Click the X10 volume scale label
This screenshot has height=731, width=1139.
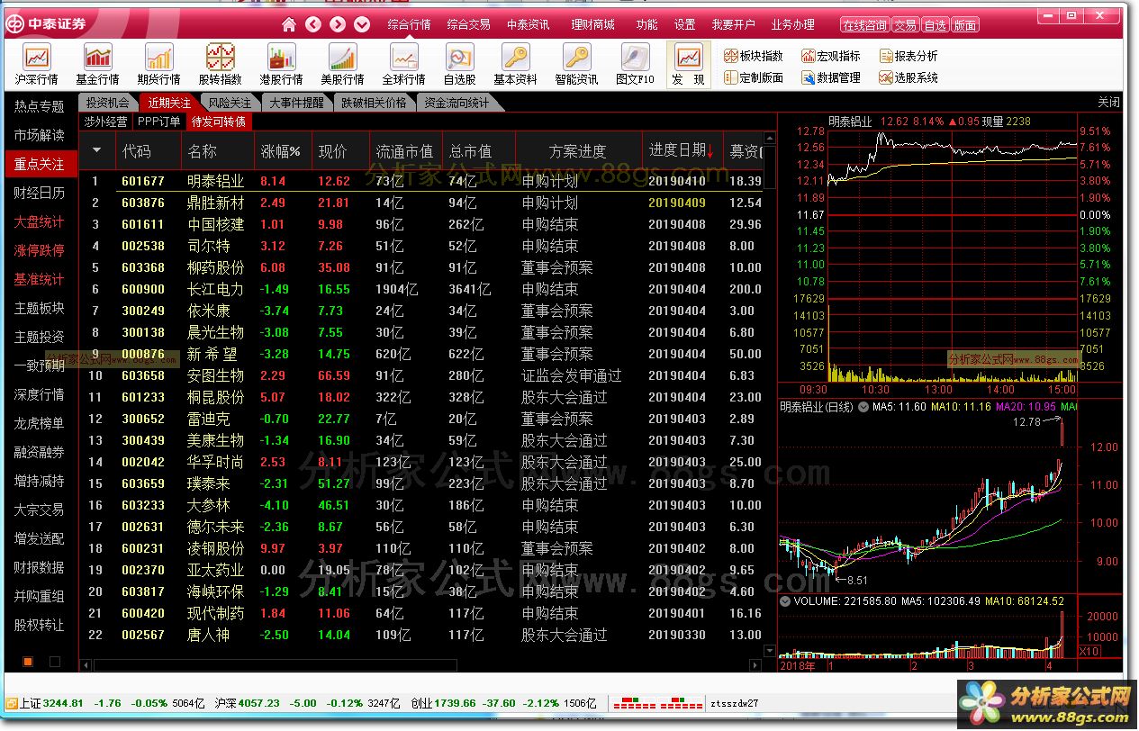pos(1089,651)
